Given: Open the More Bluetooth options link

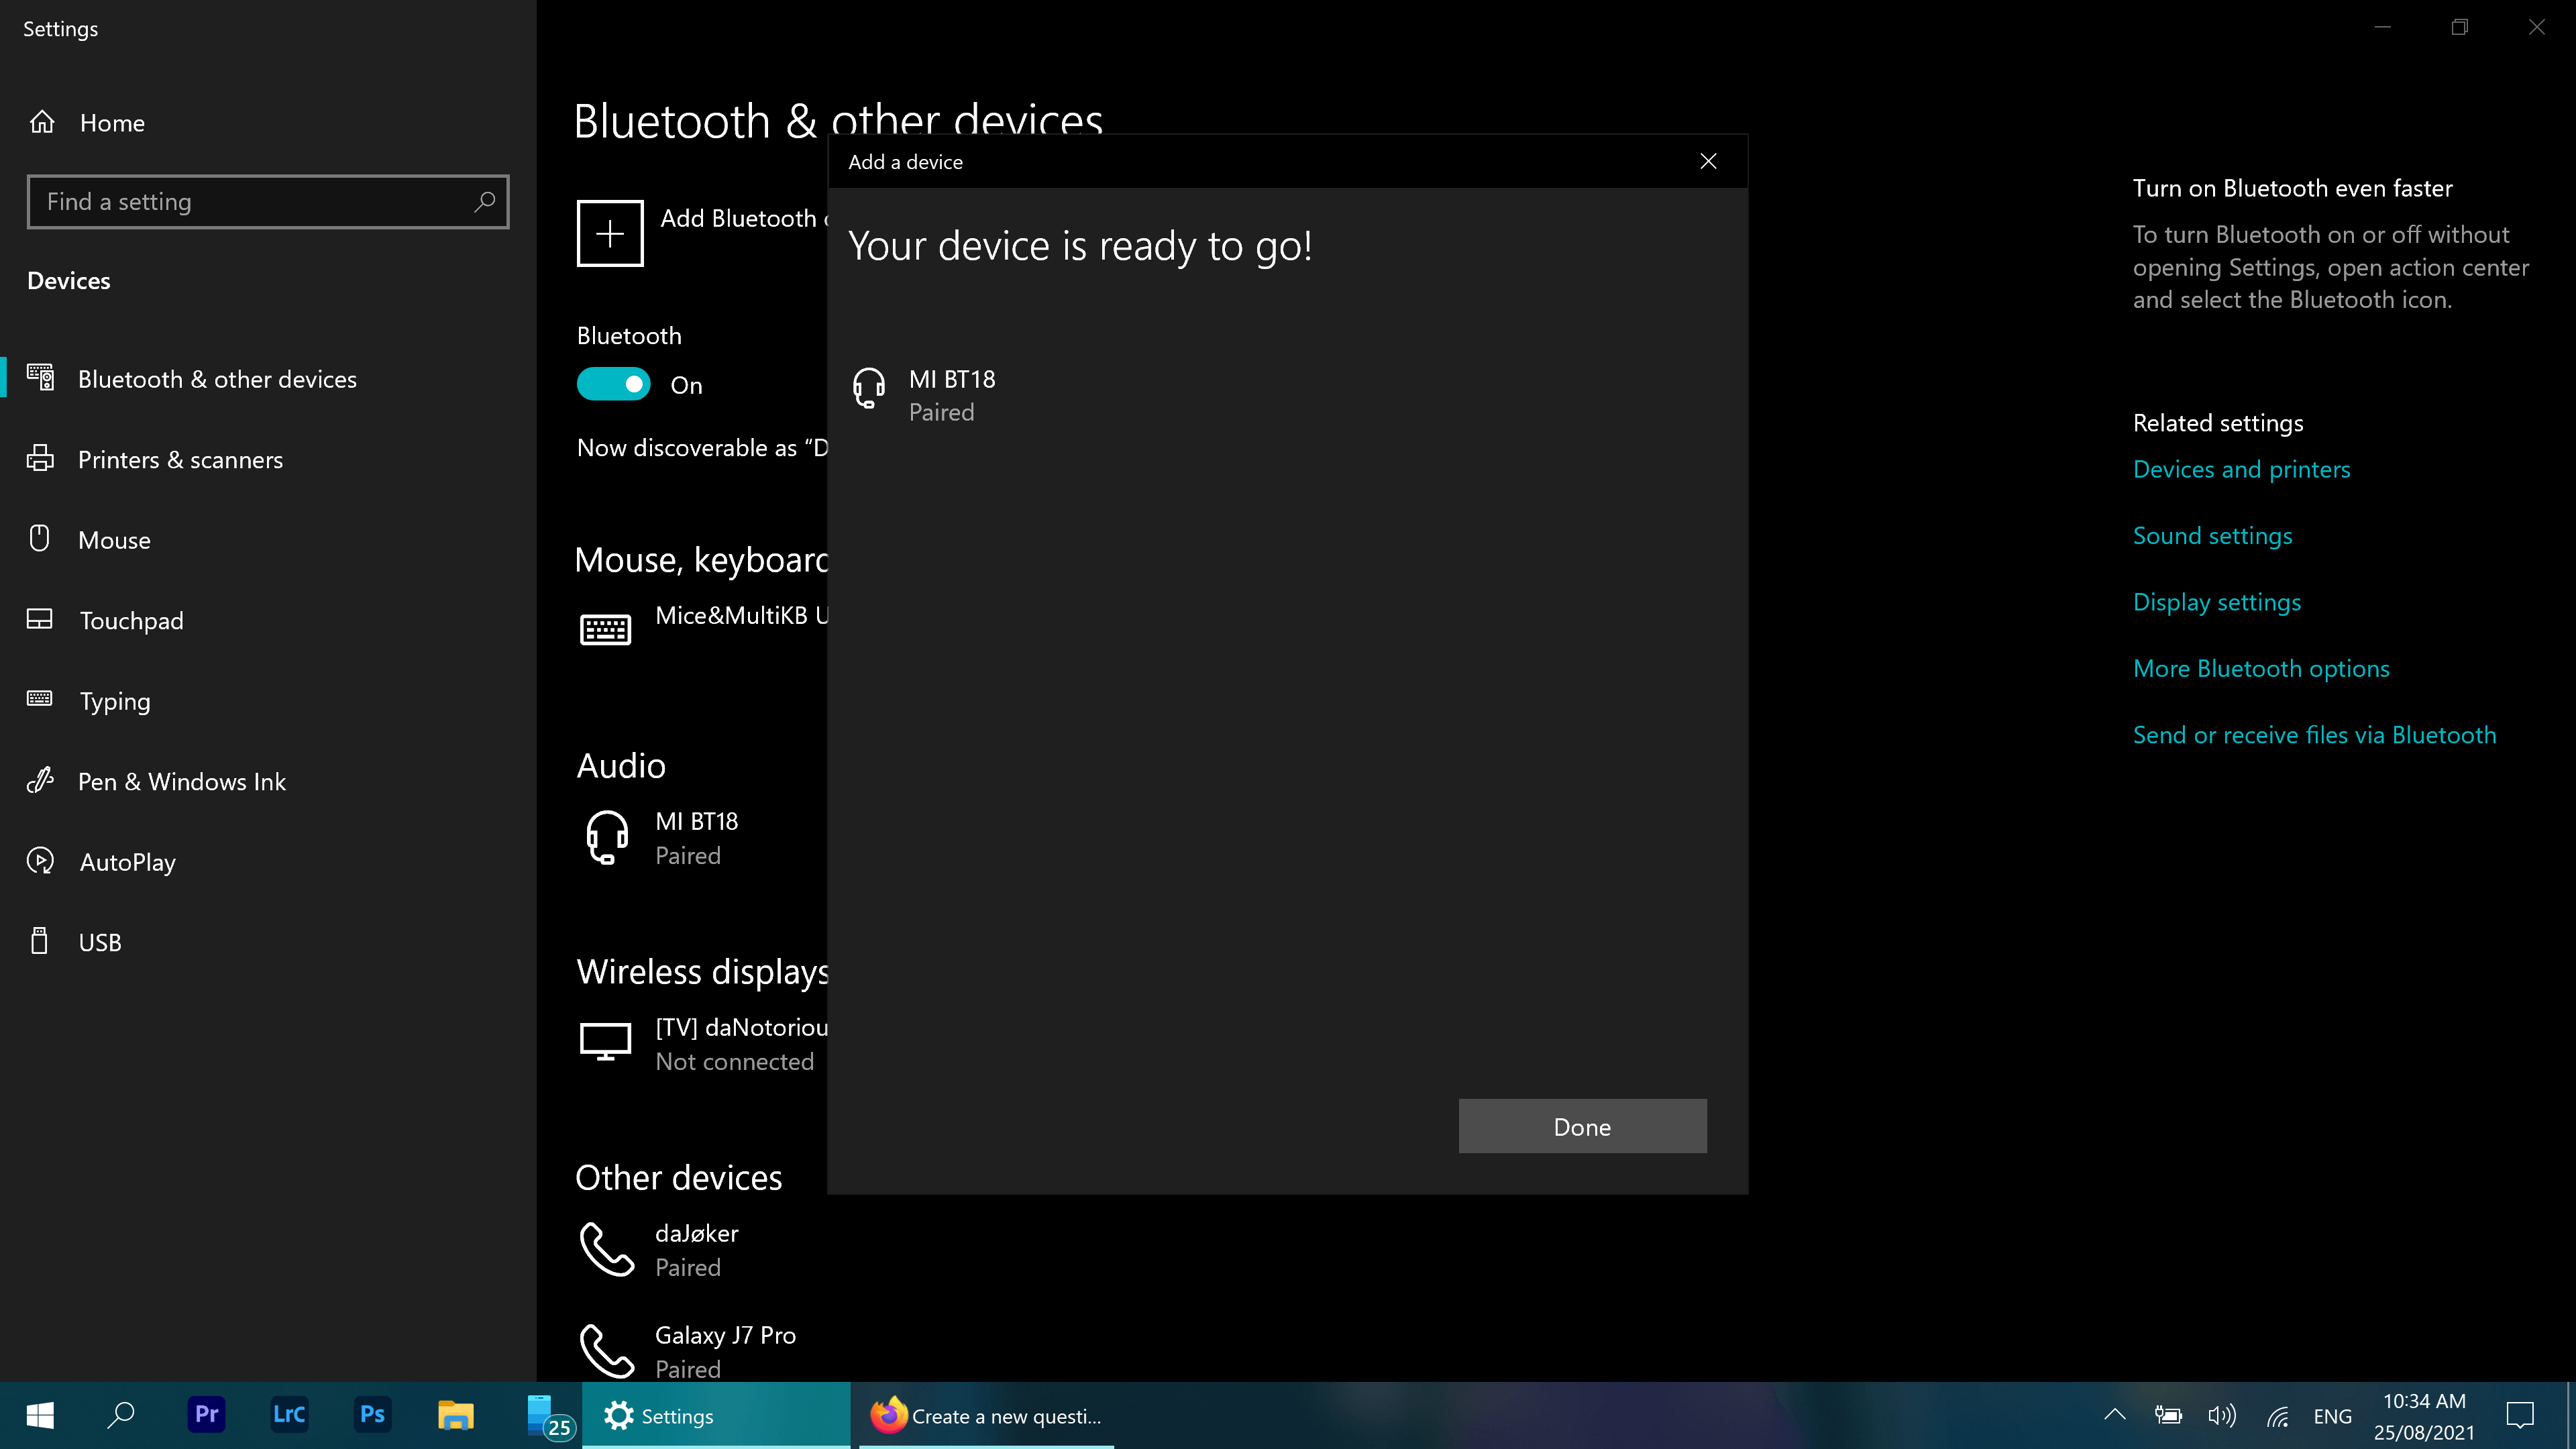Looking at the screenshot, I should coord(2261,668).
